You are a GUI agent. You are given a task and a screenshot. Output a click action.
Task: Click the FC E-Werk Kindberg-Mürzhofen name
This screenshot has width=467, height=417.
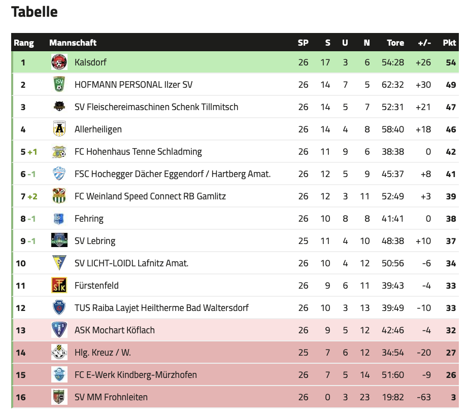[x=136, y=375]
